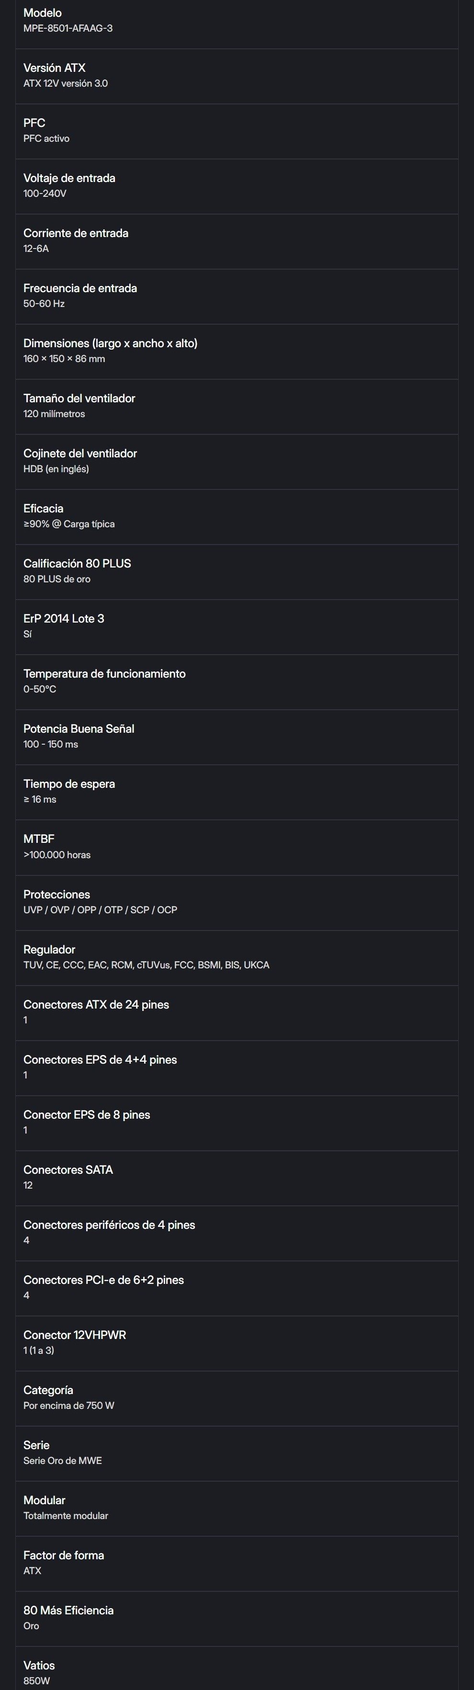Click the Modular Totalmente modular row
The image size is (474, 1690).
click(x=237, y=1509)
